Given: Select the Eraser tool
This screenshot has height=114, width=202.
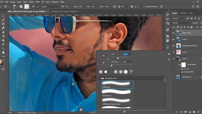Looking at the screenshot, I should tap(3, 36).
